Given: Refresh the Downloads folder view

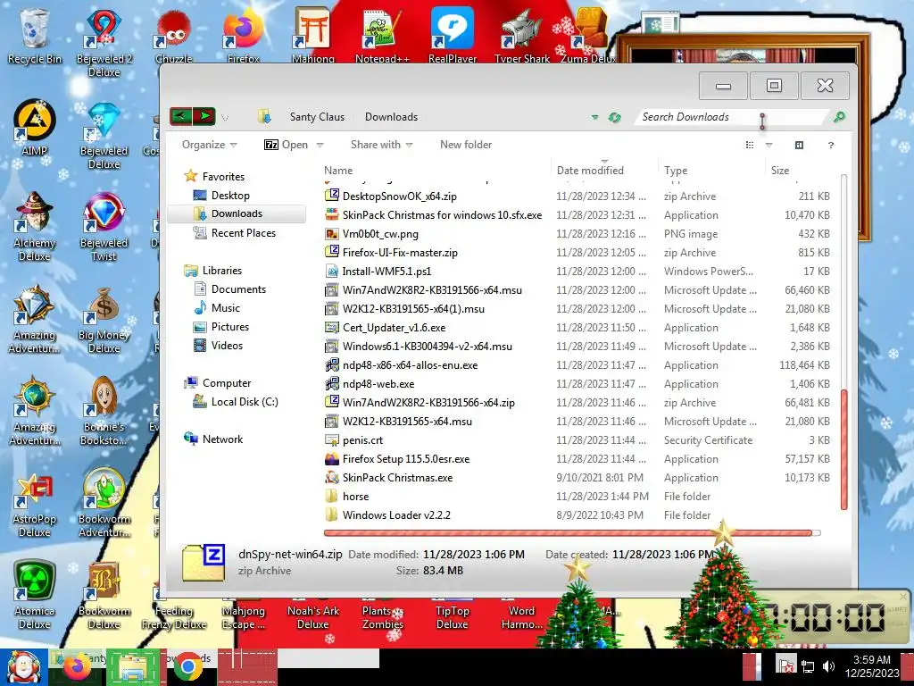Looking at the screenshot, I should 614,117.
